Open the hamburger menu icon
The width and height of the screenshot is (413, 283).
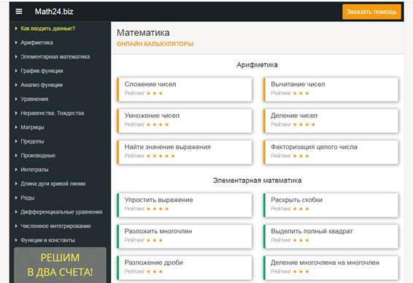[19, 12]
